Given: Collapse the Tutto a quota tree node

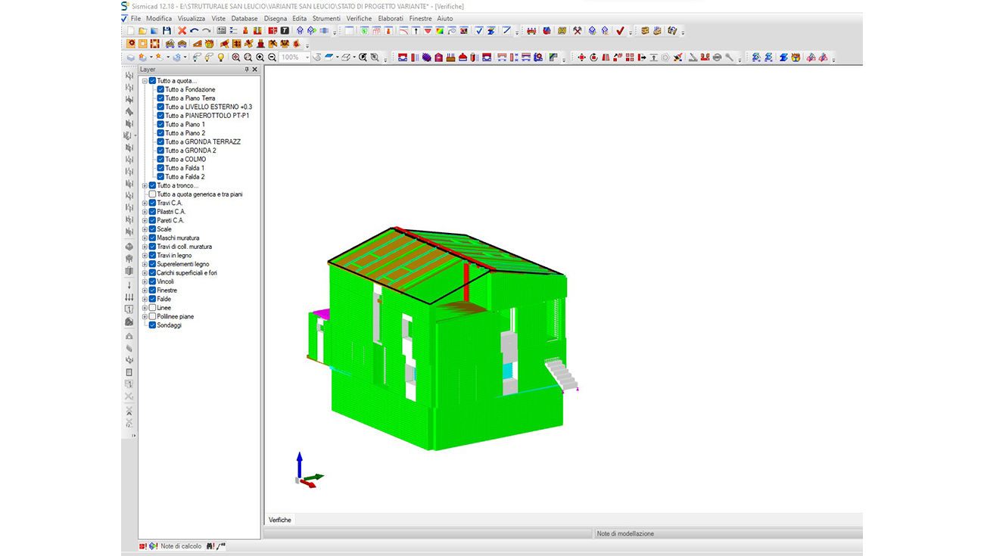Looking at the screenshot, I should tap(144, 81).
